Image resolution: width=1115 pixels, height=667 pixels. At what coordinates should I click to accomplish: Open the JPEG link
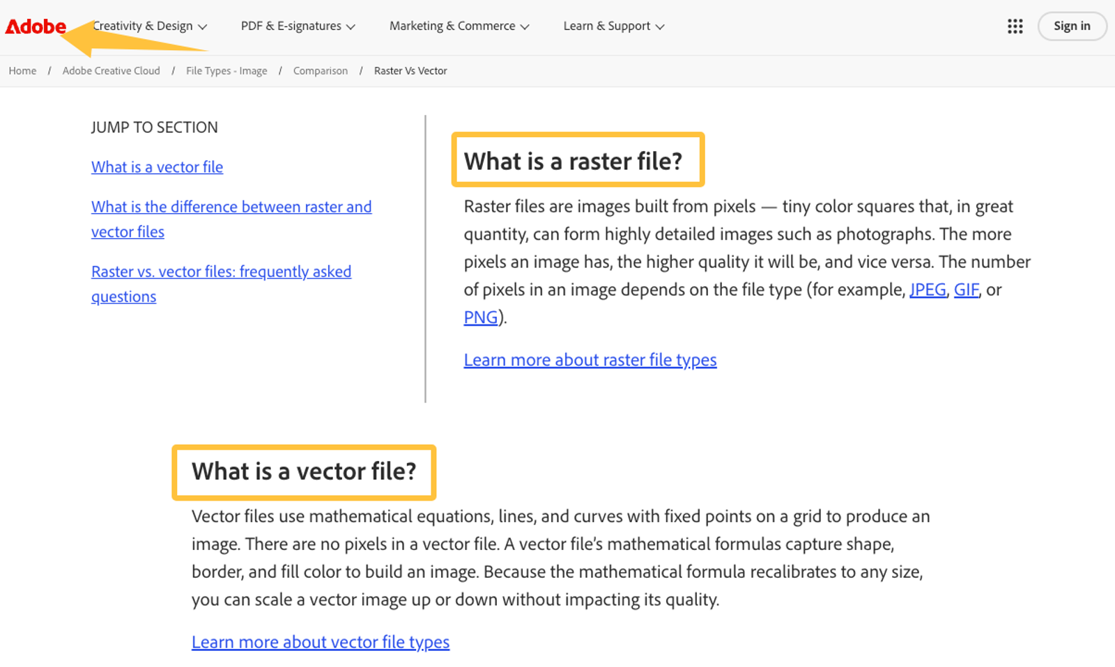pyautogui.click(x=928, y=290)
